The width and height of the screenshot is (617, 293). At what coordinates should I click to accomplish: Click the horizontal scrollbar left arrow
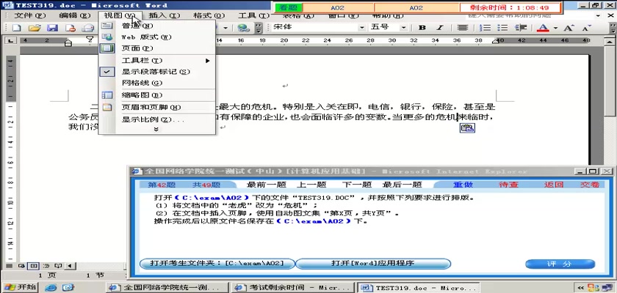click(70, 266)
